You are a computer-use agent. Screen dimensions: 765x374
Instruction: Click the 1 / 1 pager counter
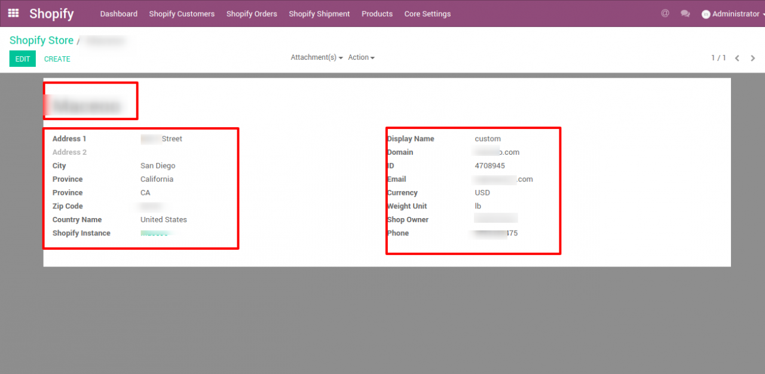718,58
